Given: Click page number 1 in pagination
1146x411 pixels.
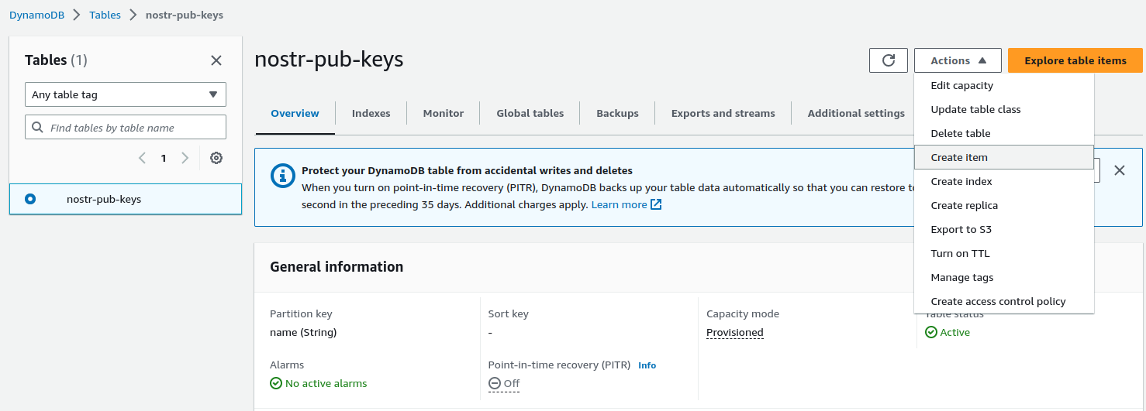Looking at the screenshot, I should tap(164, 158).
